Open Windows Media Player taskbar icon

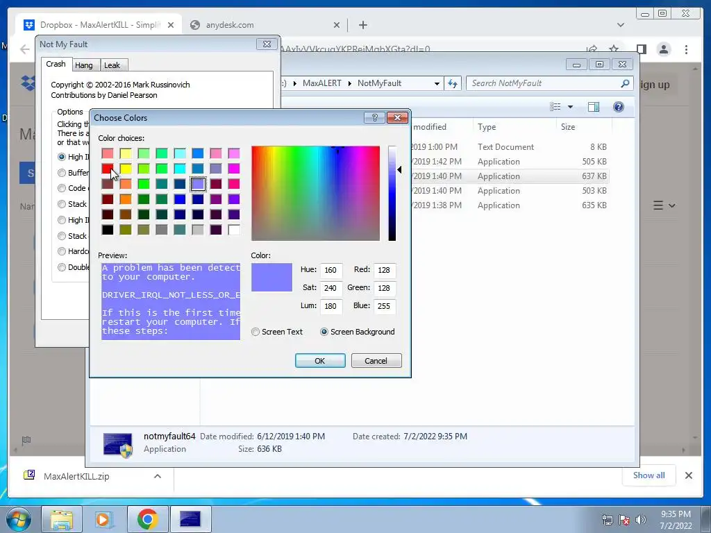(104, 519)
